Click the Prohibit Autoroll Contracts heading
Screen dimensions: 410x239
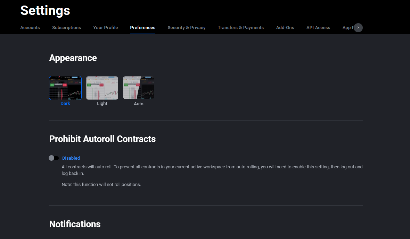point(102,139)
